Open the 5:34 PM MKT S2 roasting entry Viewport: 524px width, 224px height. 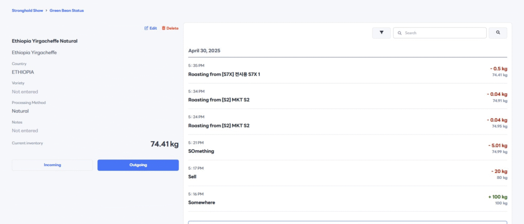pos(347,96)
